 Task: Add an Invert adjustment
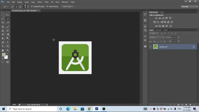[156, 26]
